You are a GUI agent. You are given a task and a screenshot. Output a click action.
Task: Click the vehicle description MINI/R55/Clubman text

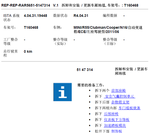point(108,30)
